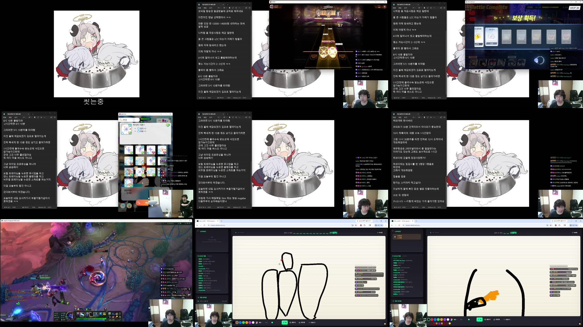Click bold icon in notepad beside rhythm game

click(x=230, y=8)
